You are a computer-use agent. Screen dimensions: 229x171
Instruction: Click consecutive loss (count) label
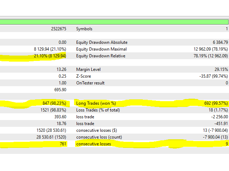coord(99,137)
